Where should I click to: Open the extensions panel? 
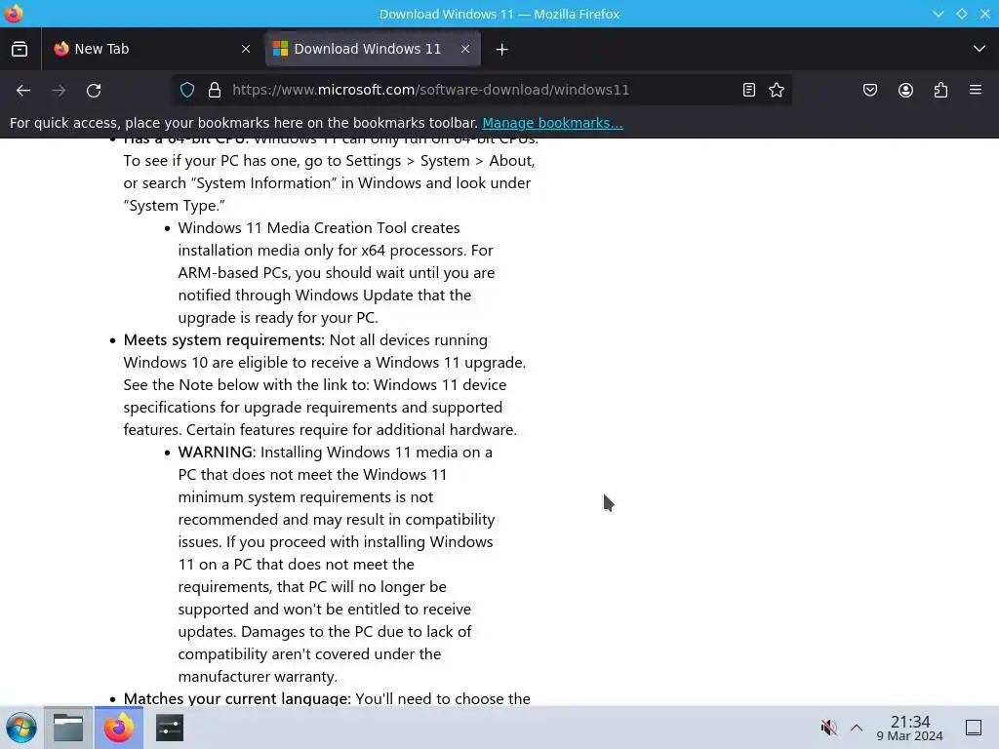click(x=940, y=90)
